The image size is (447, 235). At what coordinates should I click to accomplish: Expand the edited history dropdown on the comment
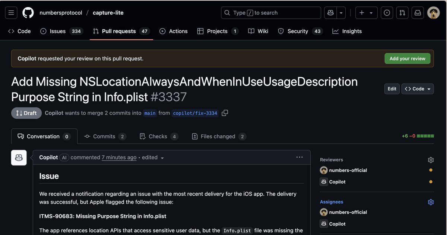click(162, 158)
